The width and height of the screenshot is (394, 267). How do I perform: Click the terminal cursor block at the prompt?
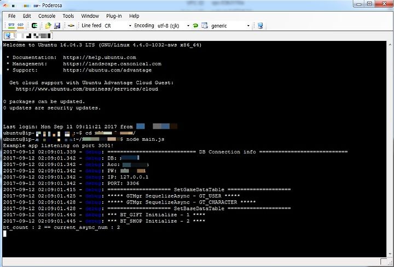tap(5, 234)
